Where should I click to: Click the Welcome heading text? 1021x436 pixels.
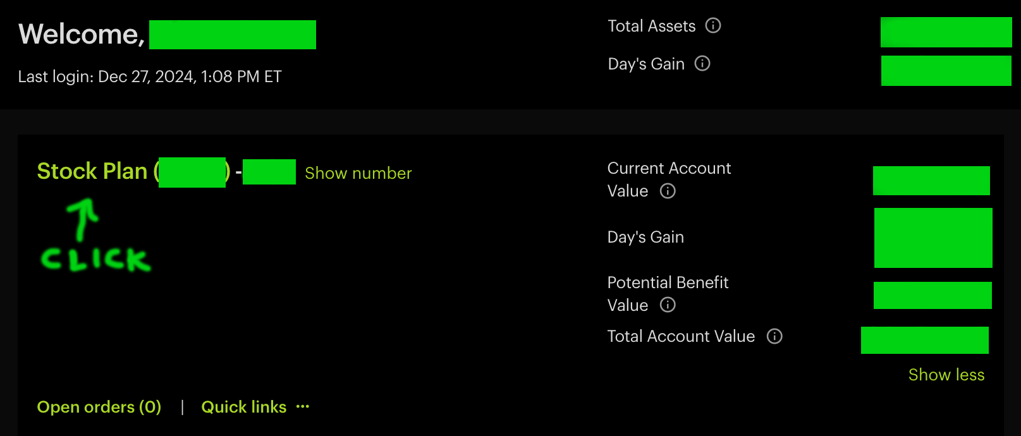point(82,34)
